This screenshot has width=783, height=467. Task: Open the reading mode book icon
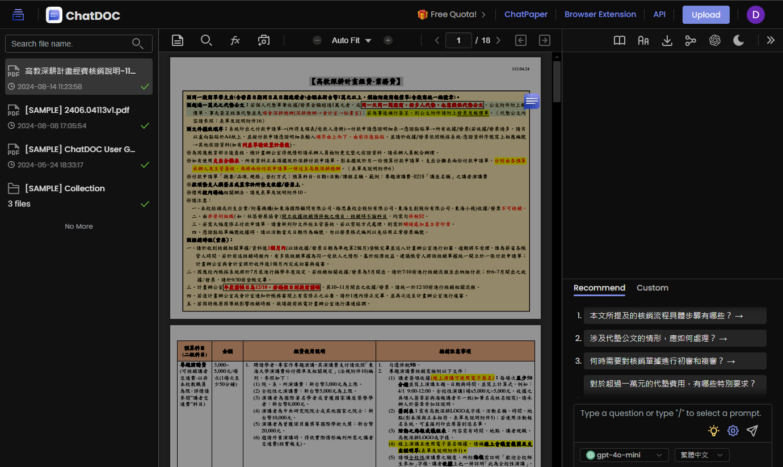point(620,40)
